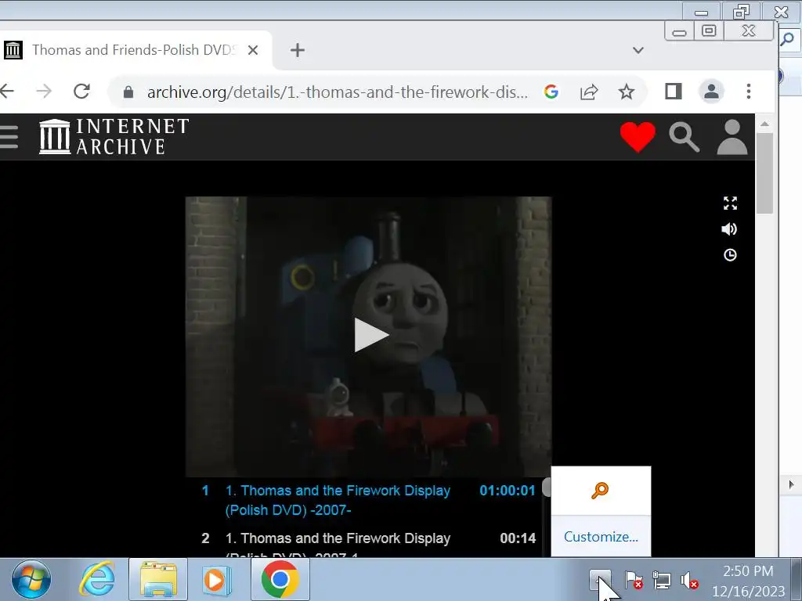Click the Customize... link in tray popup

[x=601, y=537]
